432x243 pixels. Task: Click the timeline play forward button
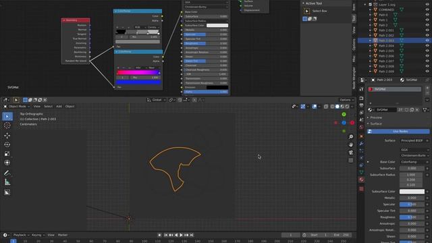click(x=181, y=235)
